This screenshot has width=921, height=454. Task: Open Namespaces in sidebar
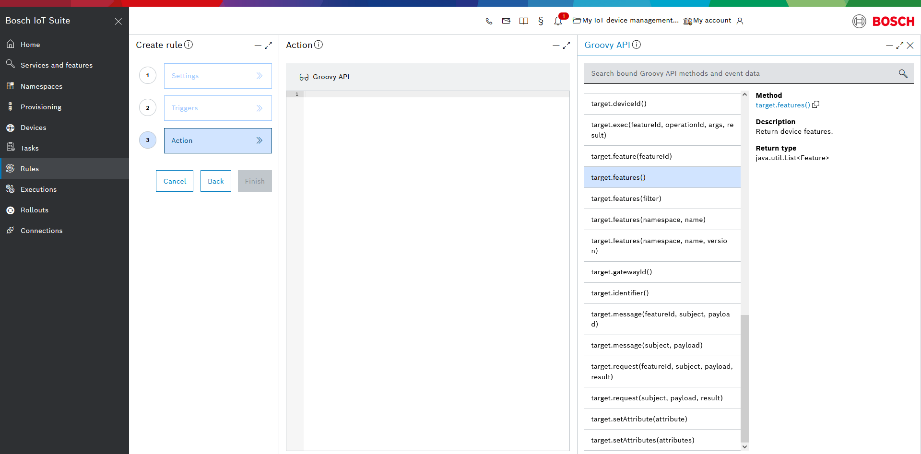click(64, 86)
